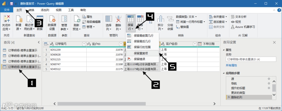Viewport: 282px width, 111px height.
Task: Switch to the 添加列 tab
Action: point(45,10)
